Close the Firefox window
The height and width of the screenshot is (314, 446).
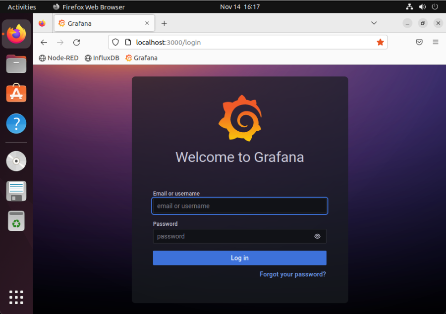pos(438,23)
